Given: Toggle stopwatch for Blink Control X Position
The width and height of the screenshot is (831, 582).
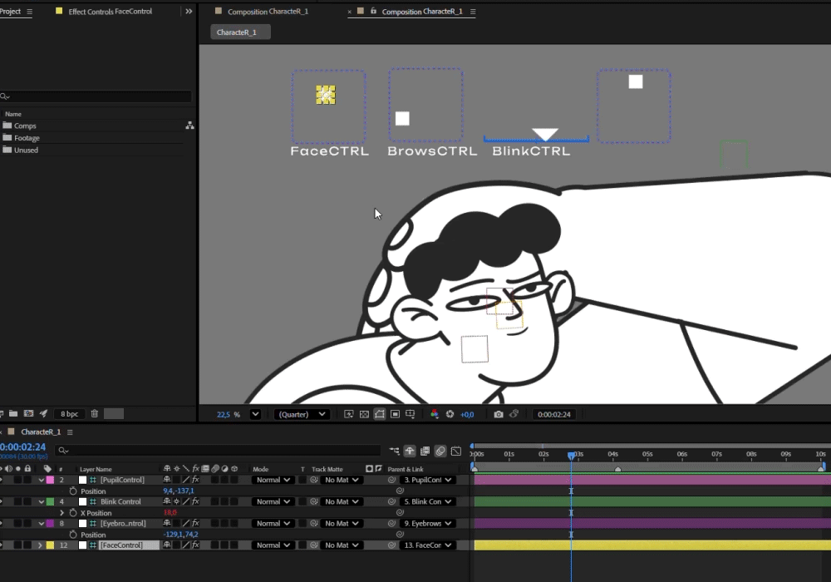Looking at the screenshot, I should pos(73,513).
